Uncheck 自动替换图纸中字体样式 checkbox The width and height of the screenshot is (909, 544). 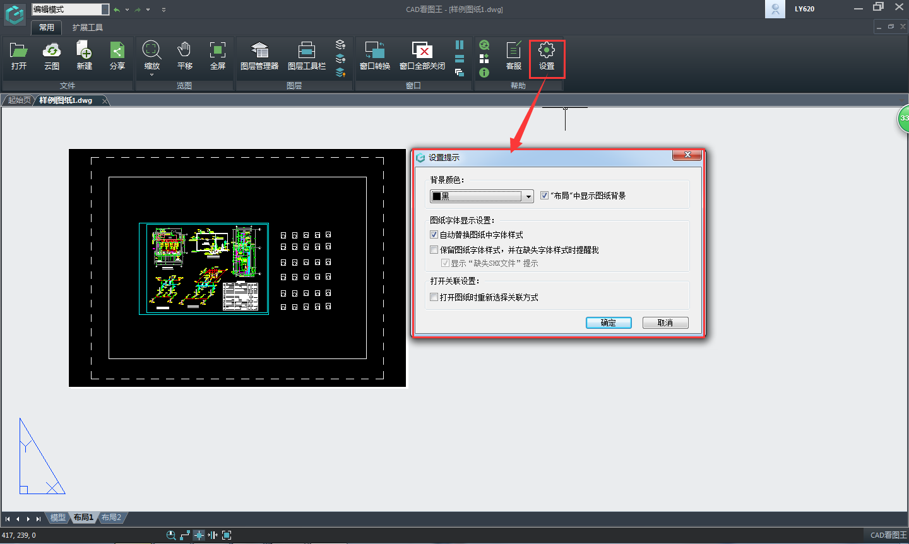[434, 235]
